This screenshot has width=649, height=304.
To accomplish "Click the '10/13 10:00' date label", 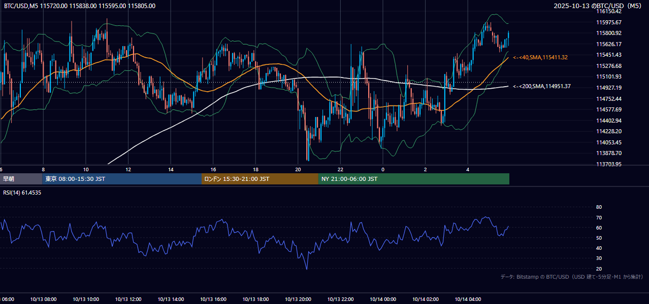I will (x=86, y=299).
